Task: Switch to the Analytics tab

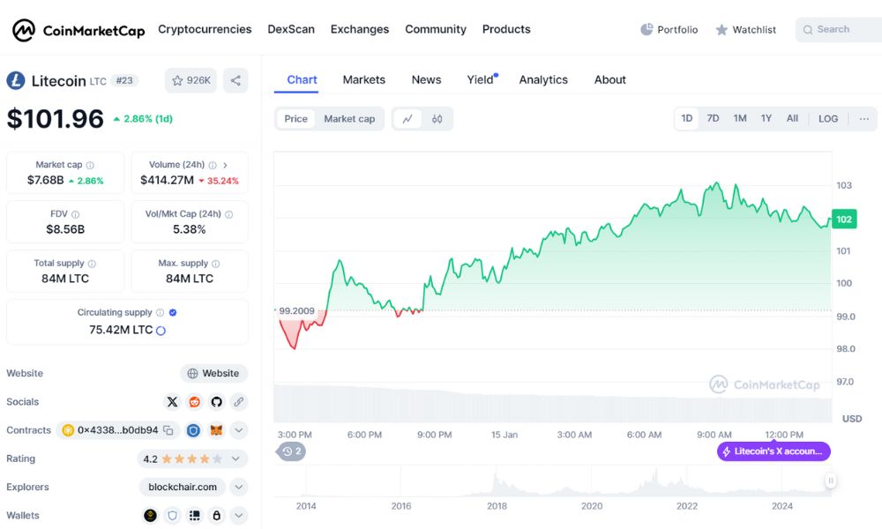Action: click(543, 80)
